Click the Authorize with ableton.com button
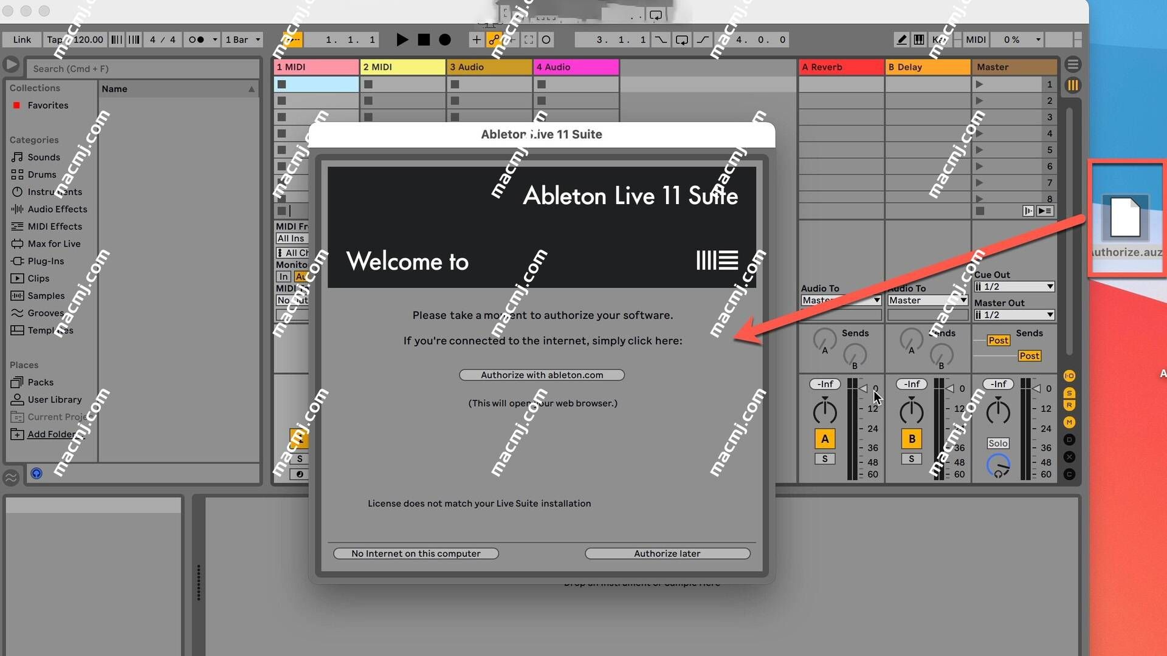Viewport: 1167px width, 656px height. [x=542, y=374]
